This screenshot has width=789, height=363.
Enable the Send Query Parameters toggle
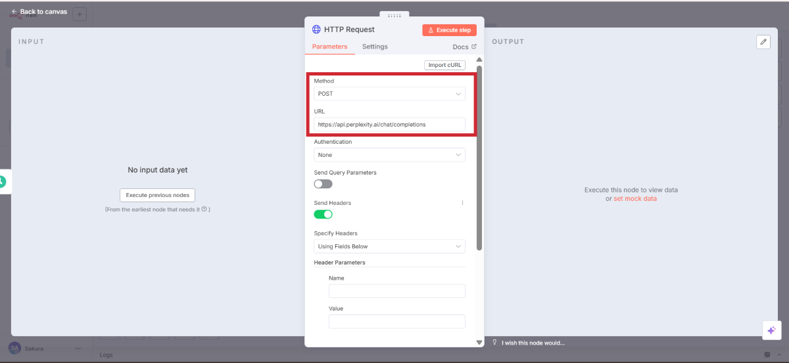point(323,184)
